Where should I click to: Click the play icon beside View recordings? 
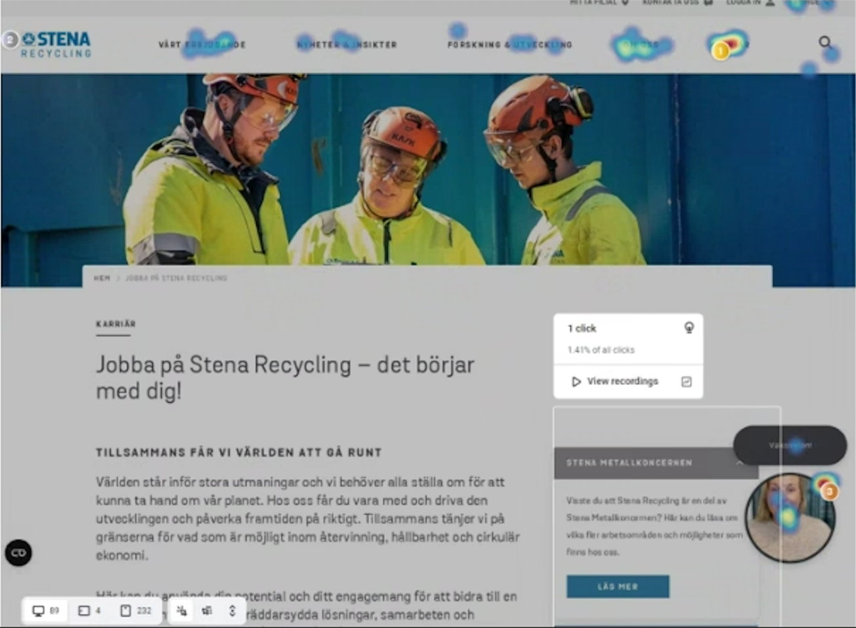click(576, 382)
